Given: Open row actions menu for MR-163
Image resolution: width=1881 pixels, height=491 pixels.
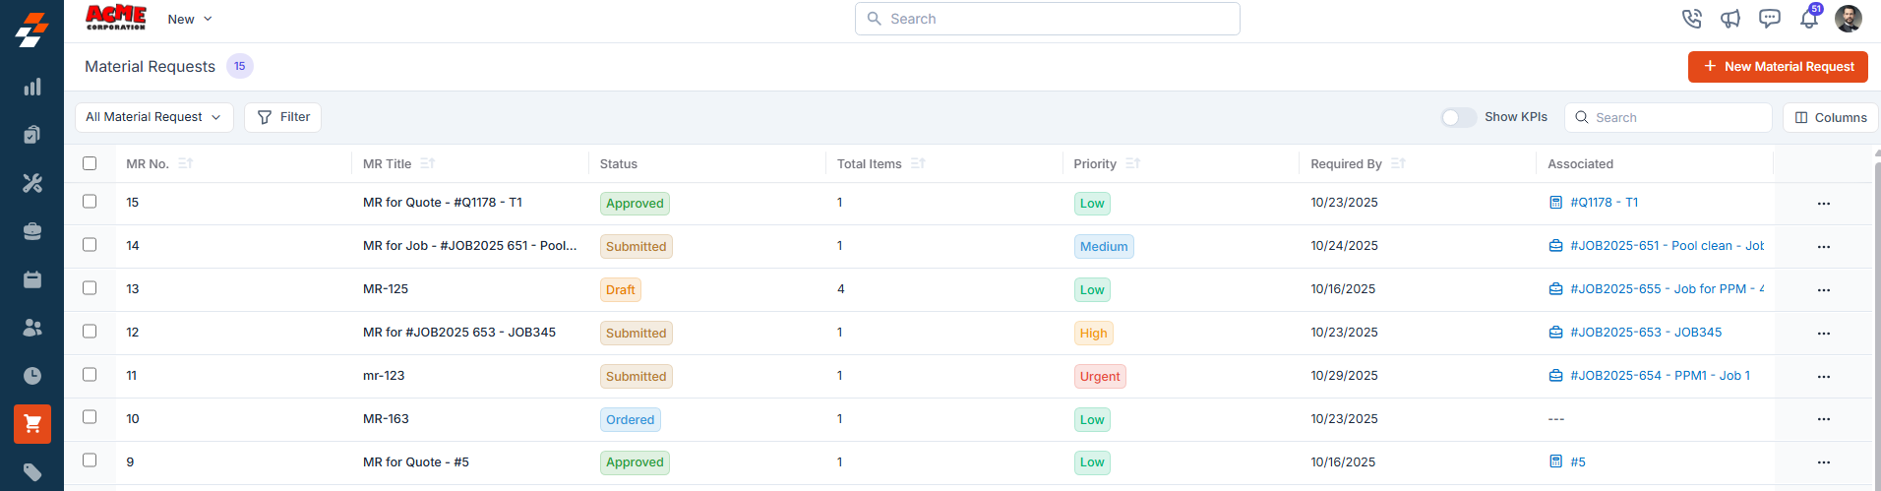Looking at the screenshot, I should 1824,419.
